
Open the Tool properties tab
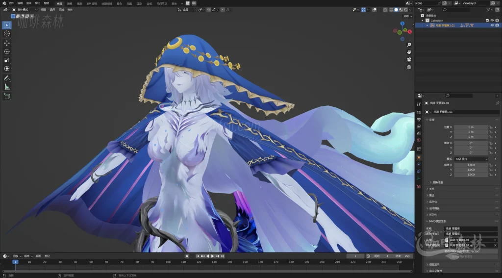(x=419, y=104)
